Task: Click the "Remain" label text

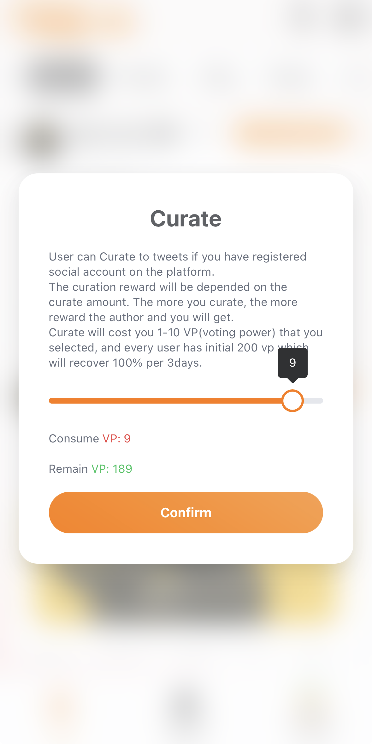Action: click(68, 469)
